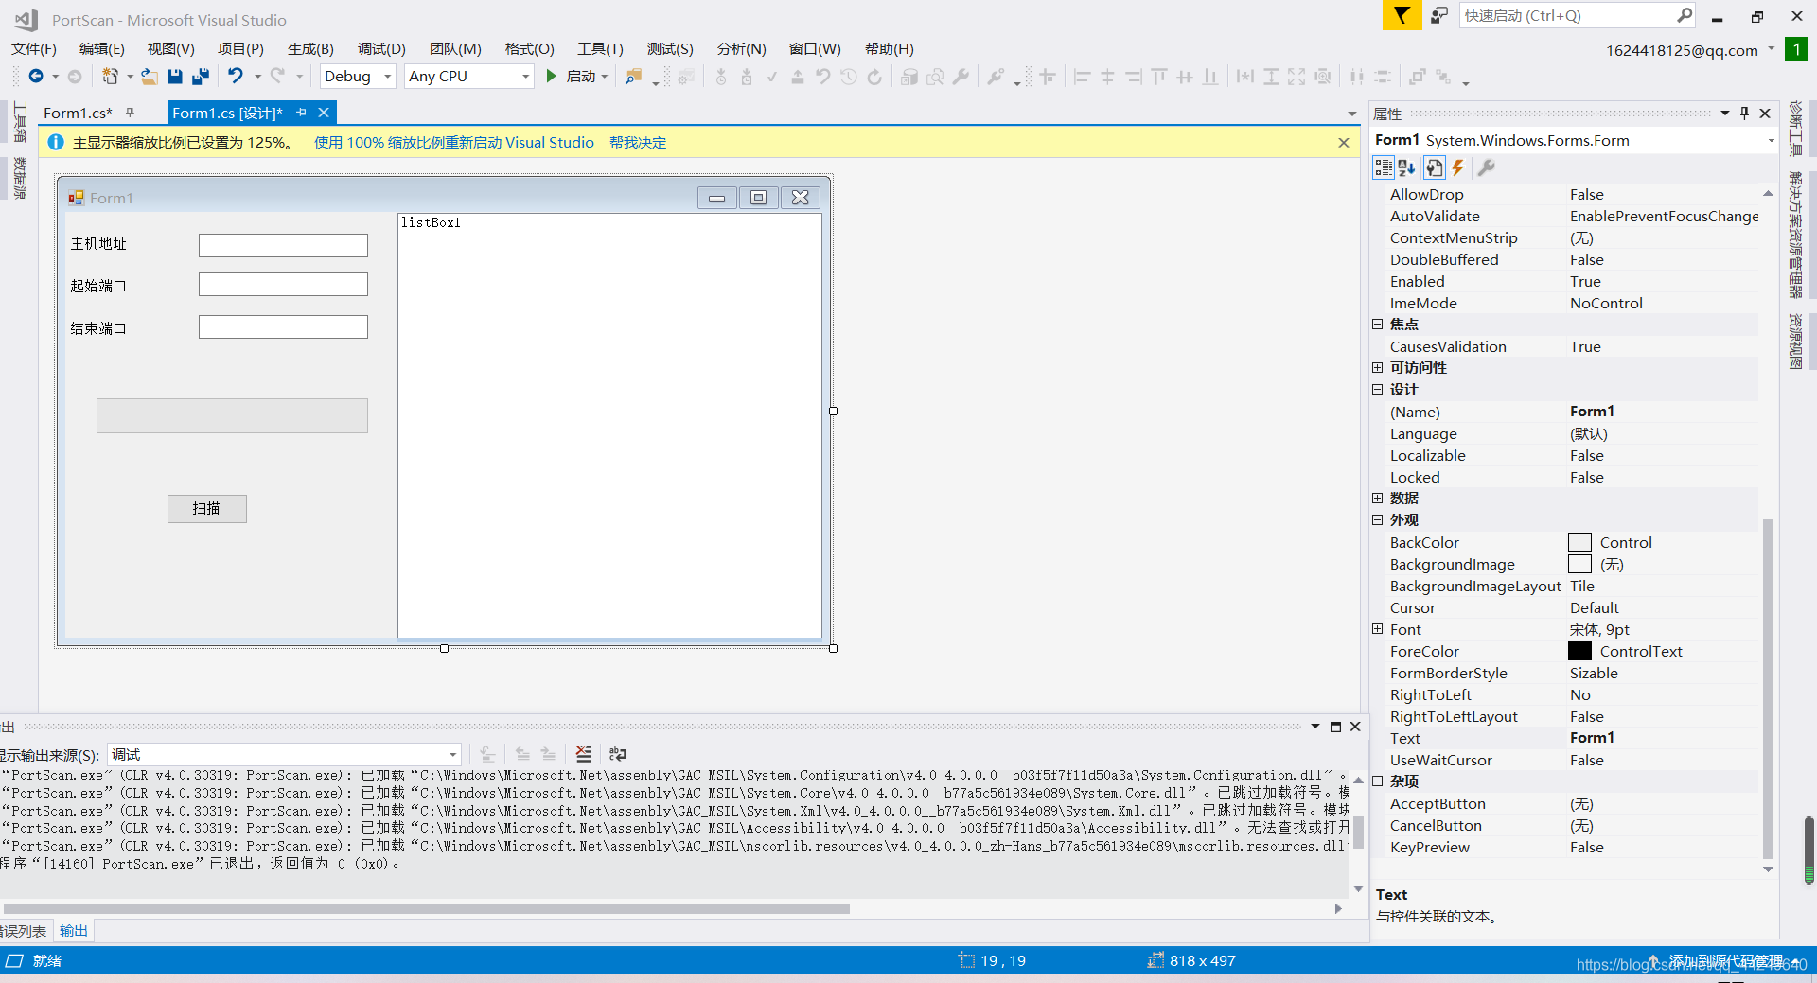Open the Form1 object selector dropdown
1817x983 pixels.
1771,141
